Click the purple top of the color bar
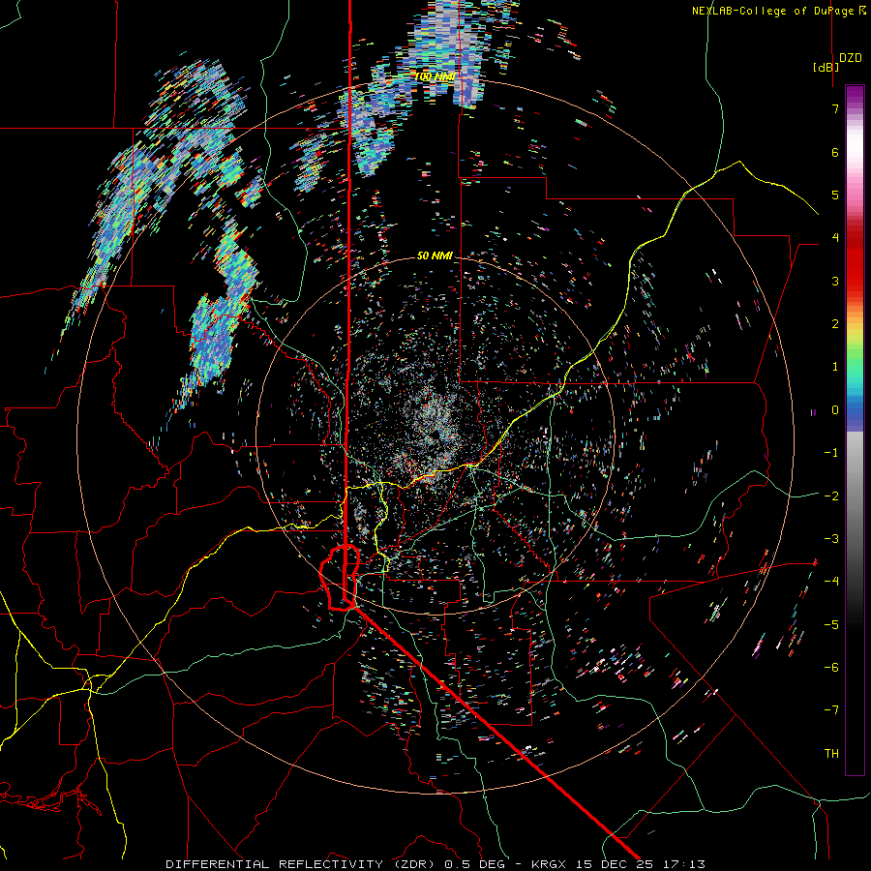This screenshot has height=871, width=871. pos(855,95)
